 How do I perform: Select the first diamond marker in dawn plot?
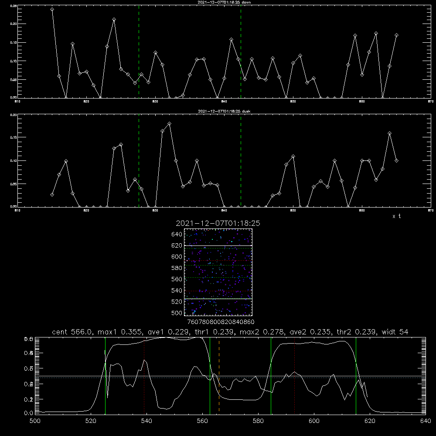click(x=52, y=10)
